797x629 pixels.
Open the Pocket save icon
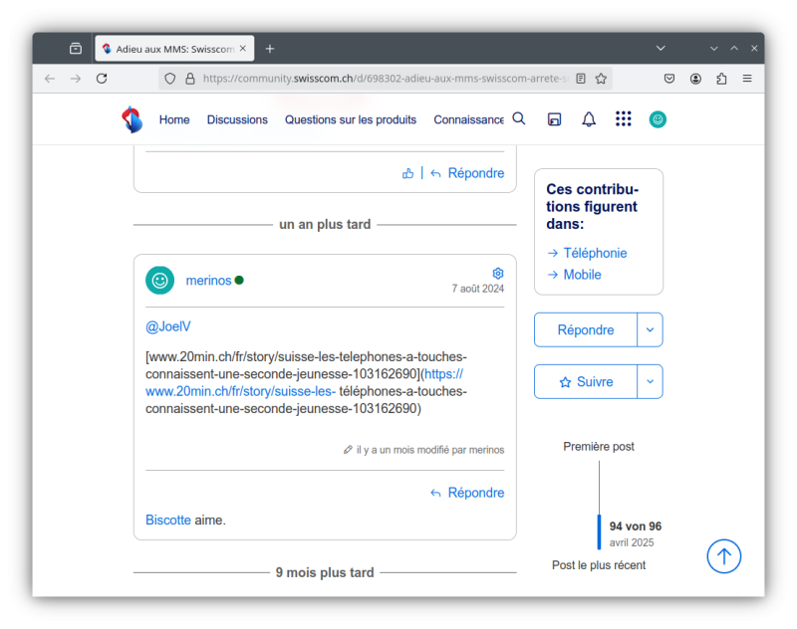click(669, 79)
